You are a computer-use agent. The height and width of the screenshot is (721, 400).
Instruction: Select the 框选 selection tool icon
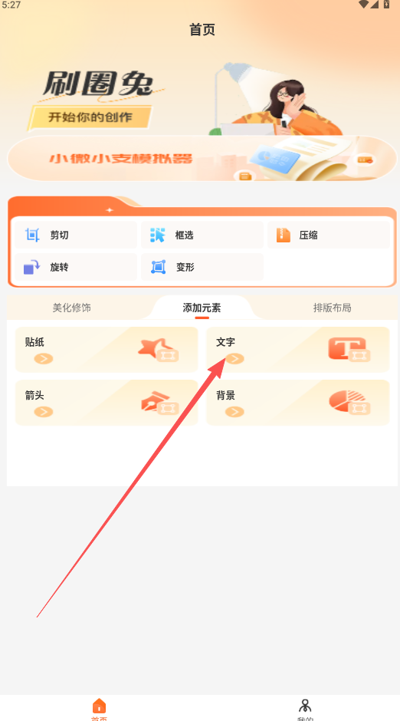(157, 235)
